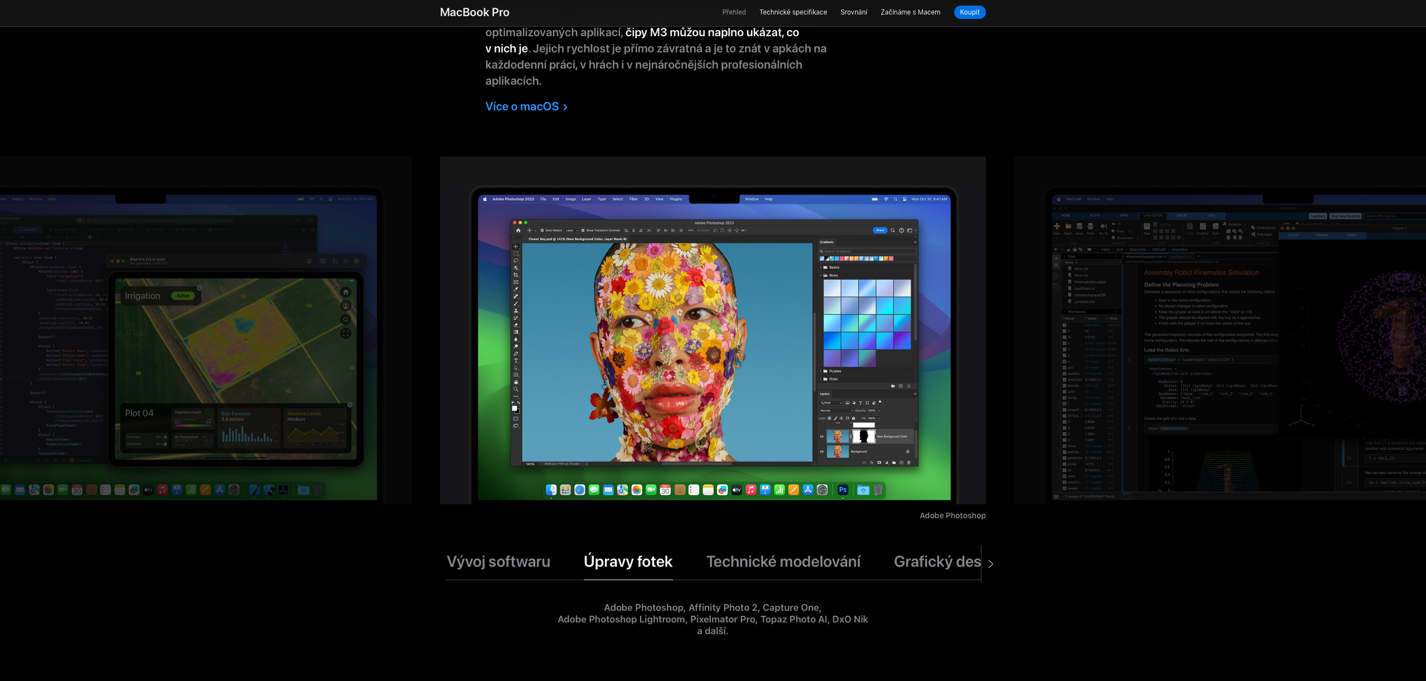1426x681 pixels.
Task: Click the Search Gradients field
Action: click(866, 251)
